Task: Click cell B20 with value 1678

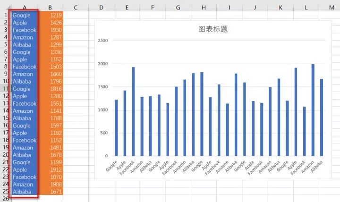Action: coord(50,155)
